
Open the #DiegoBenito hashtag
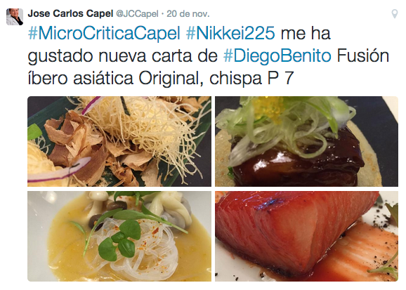pos(277,56)
